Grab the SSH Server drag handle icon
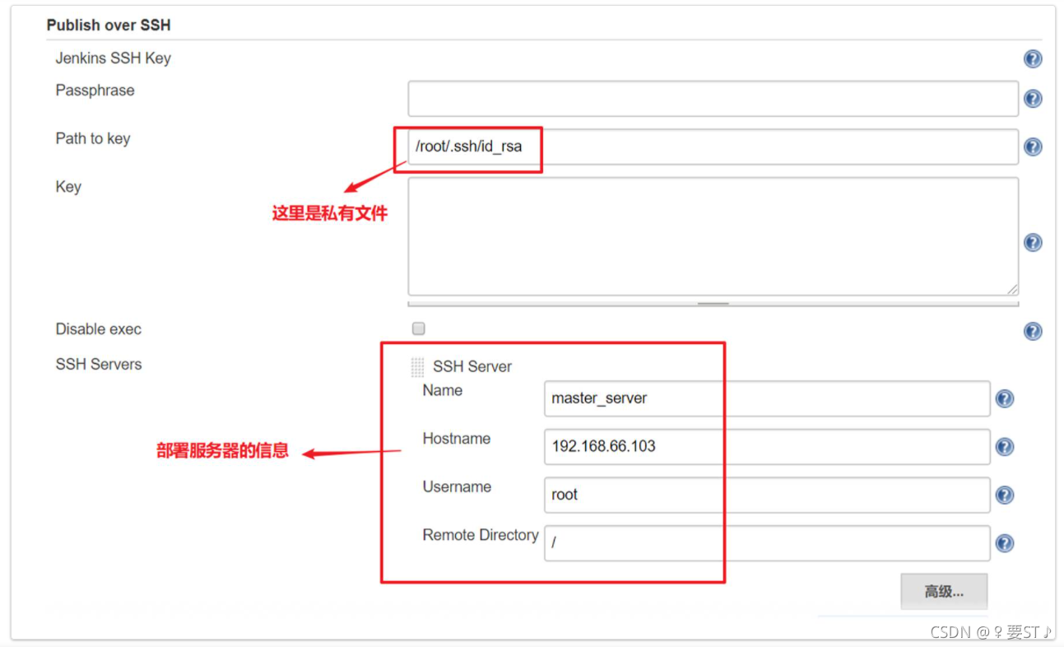 418,367
